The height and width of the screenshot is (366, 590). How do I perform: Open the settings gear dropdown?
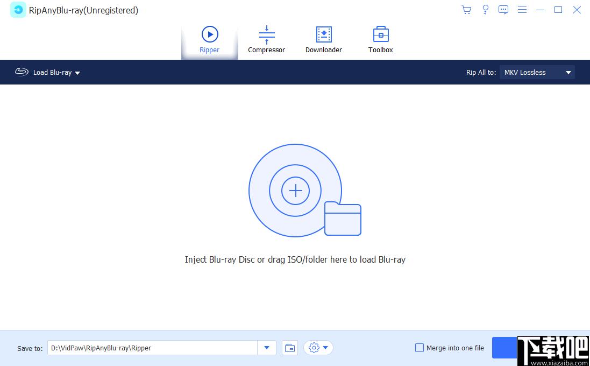pos(318,348)
